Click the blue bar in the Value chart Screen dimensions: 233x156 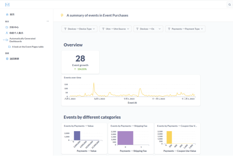pyautogui.click(x=77, y=136)
